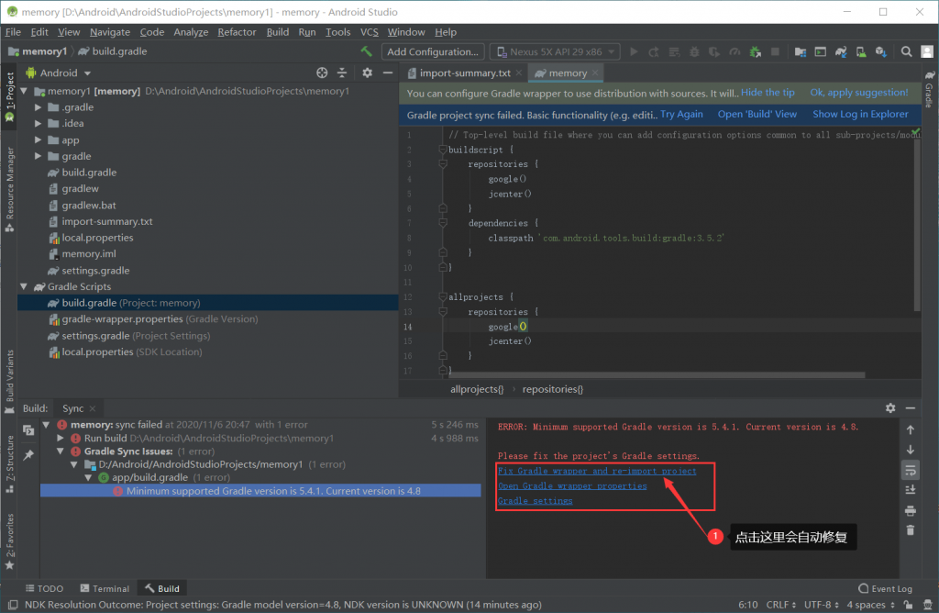Click the trash clear-all icon
This screenshot has width=939, height=613.
click(x=911, y=530)
